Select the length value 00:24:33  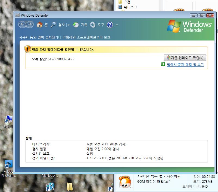pos(208,177)
